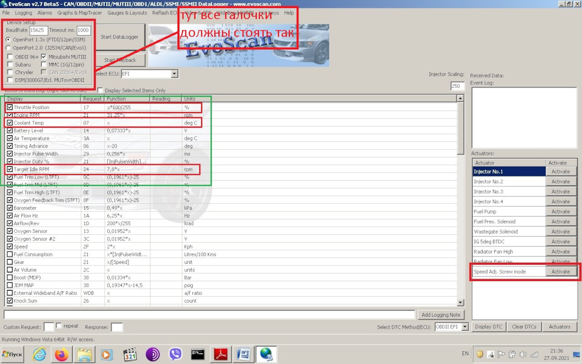Activate Speed Adj. Screw mode actuator

pos(560,272)
